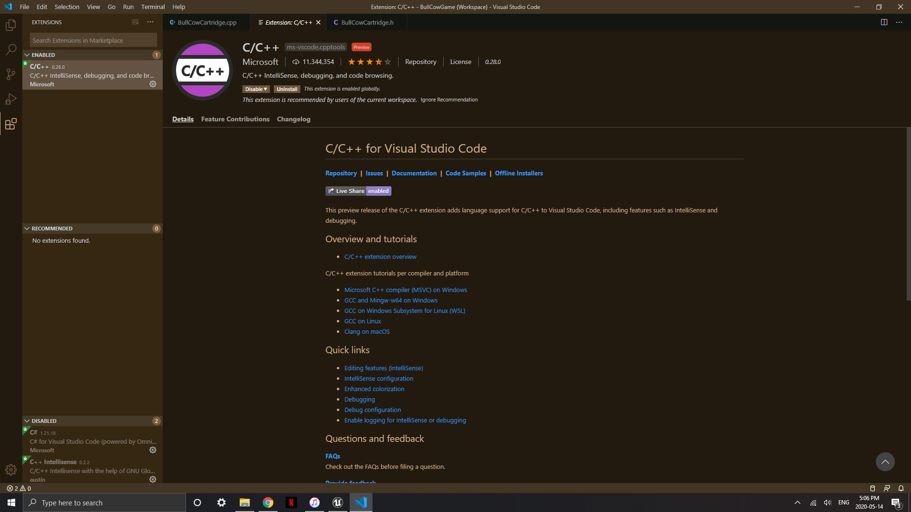Image resolution: width=911 pixels, height=512 pixels.
Task: Uninstall the C/C++ extension
Action: pyautogui.click(x=287, y=89)
